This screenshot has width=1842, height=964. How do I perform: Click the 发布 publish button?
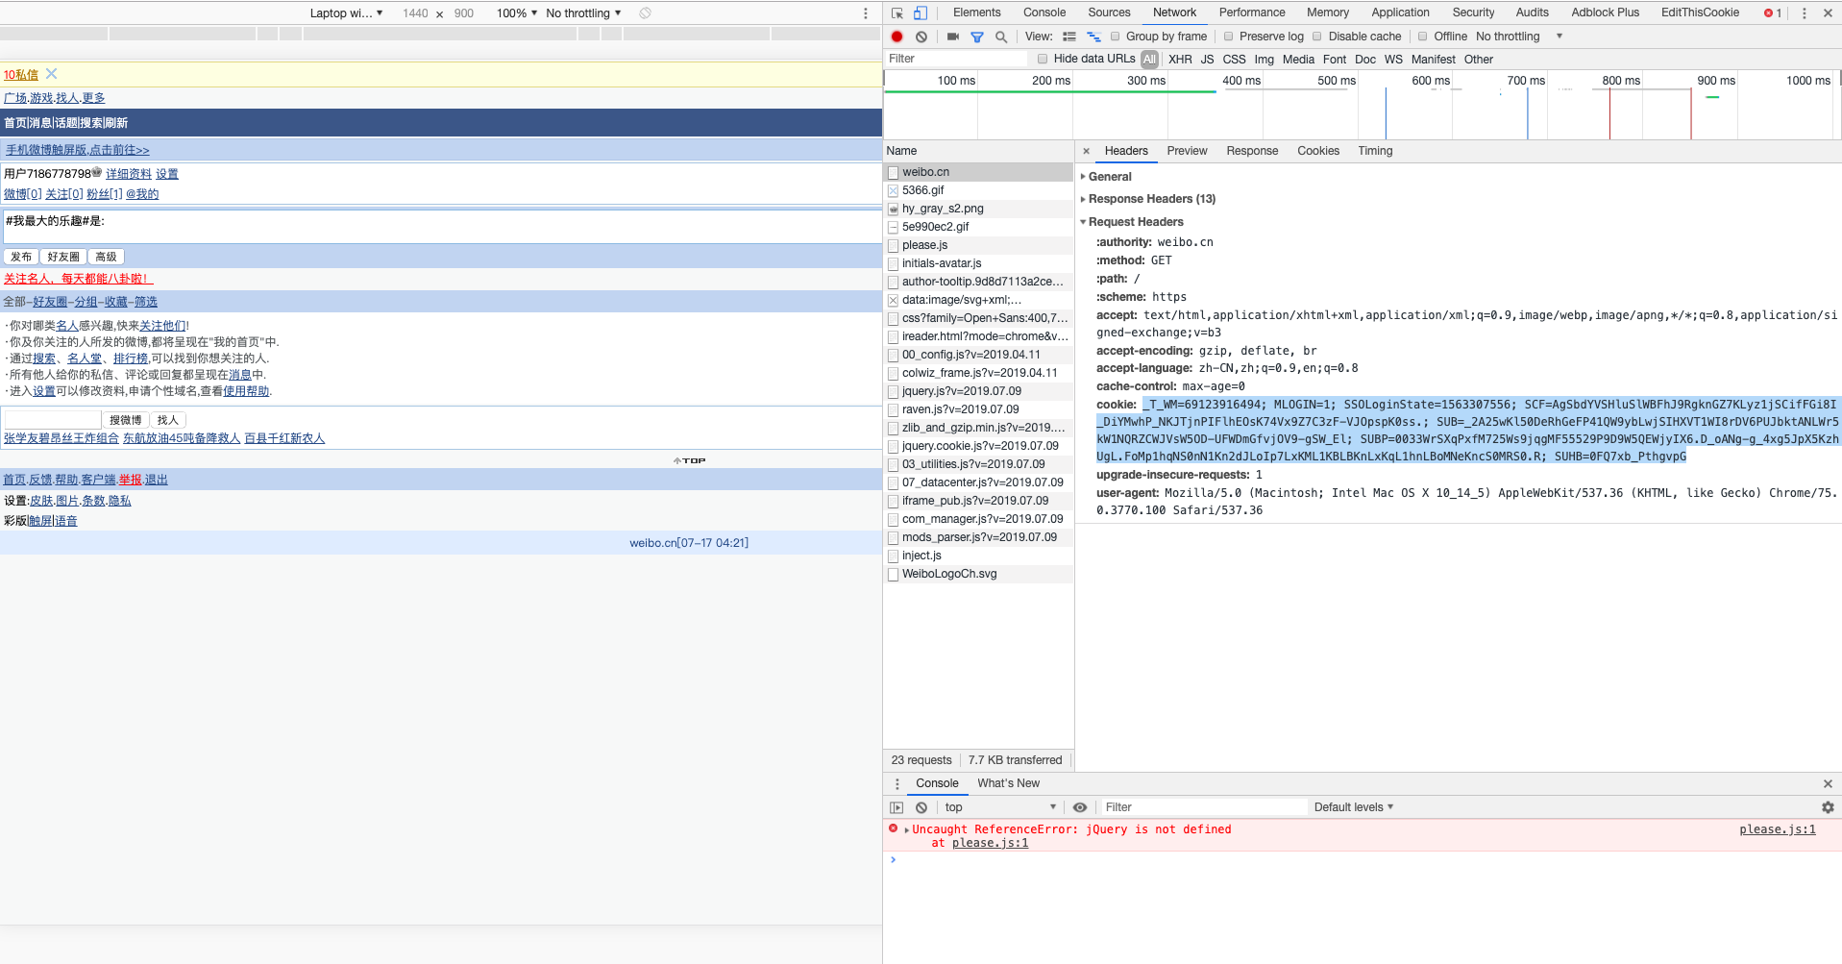point(21,257)
